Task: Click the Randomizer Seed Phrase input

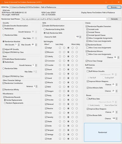Action: 64,19
